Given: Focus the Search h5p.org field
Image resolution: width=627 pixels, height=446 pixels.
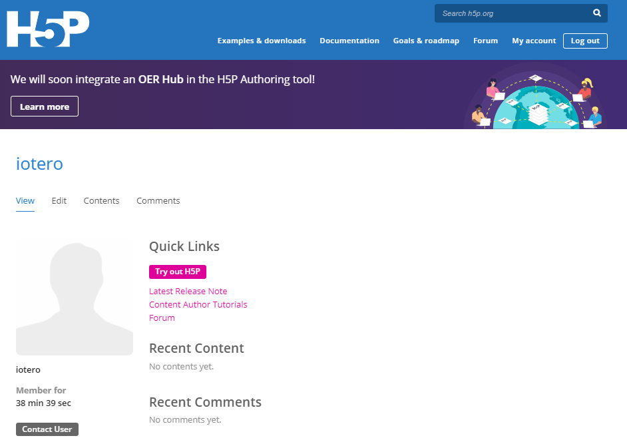Looking at the screenshot, I should pos(513,13).
